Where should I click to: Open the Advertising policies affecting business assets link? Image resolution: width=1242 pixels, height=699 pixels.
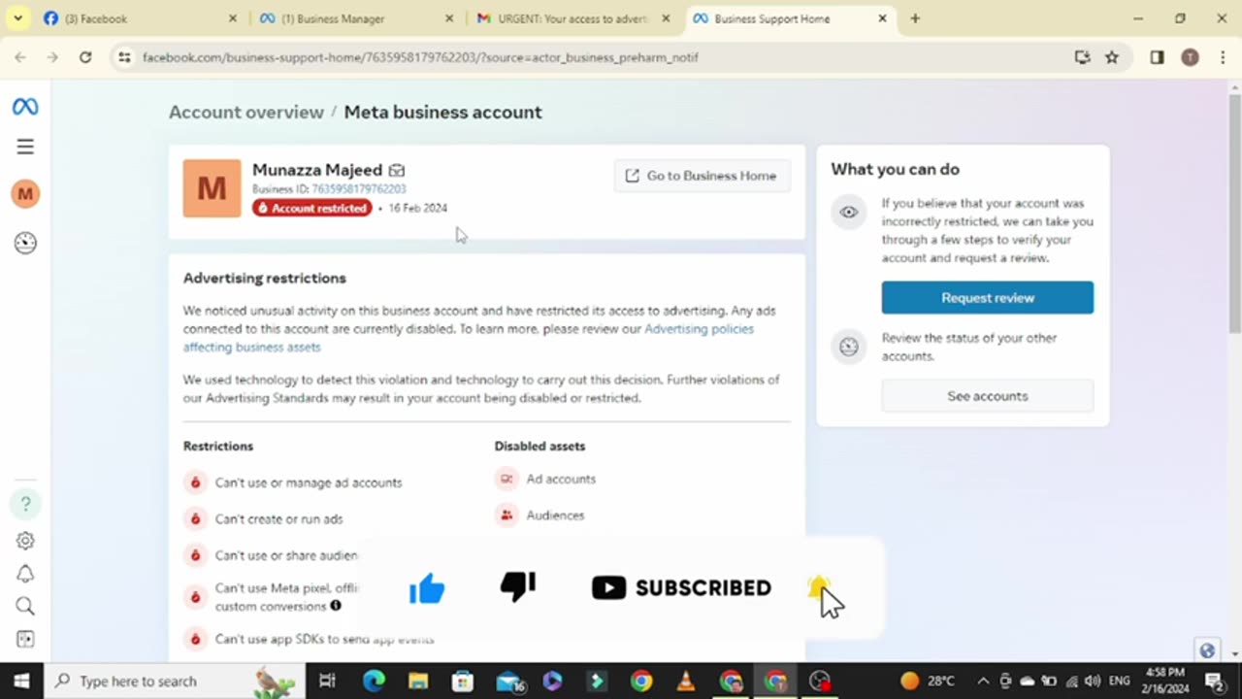click(469, 338)
